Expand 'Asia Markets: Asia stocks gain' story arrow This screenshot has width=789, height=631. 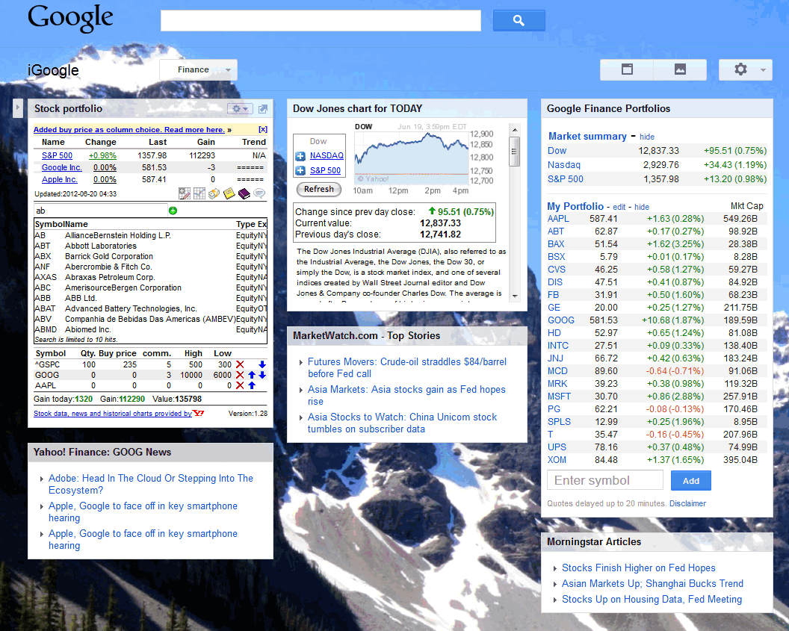[x=301, y=390]
